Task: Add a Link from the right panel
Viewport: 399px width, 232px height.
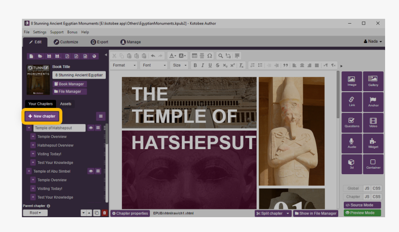Action: 352,102
